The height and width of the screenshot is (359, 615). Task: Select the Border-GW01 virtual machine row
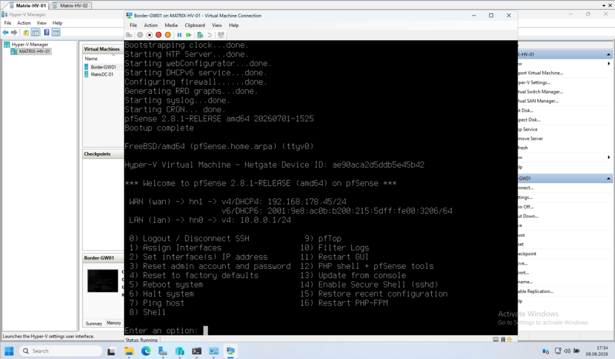[x=103, y=67]
